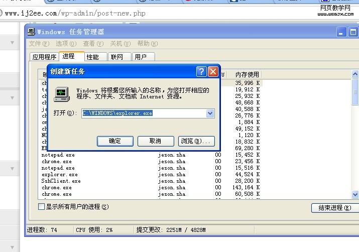Click the 确定 button
This screenshot has width=359, height=252.
[115, 141]
